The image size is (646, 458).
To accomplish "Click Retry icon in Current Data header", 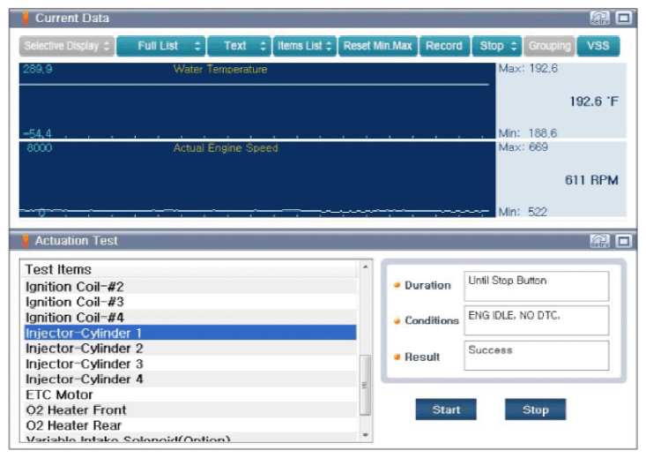I will pyautogui.click(x=599, y=19).
